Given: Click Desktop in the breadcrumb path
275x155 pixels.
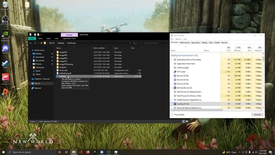Looking at the screenshot, I should pos(61,43).
